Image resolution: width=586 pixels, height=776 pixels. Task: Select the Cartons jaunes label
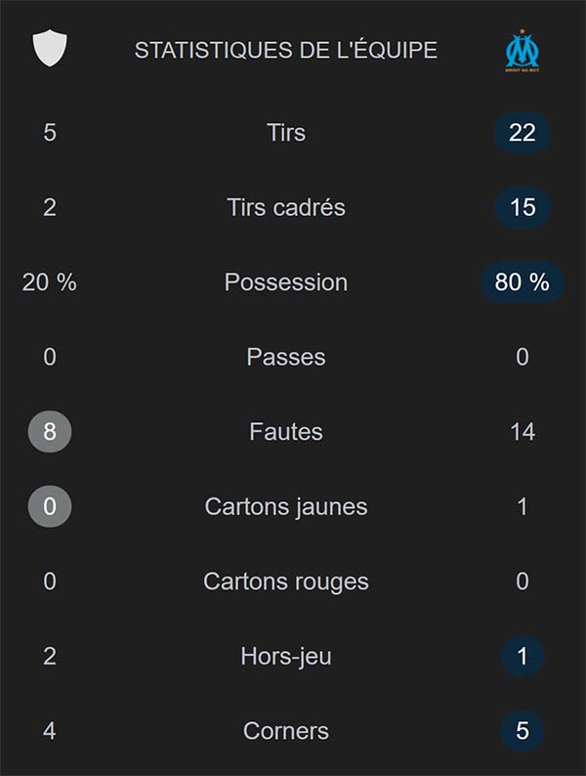click(286, 506)
